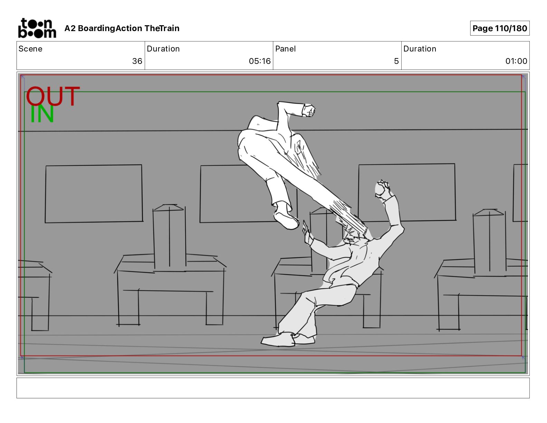Click the 'Panel' header label
This screenshot has width=547, height=423.
click(x=286, y=49)
